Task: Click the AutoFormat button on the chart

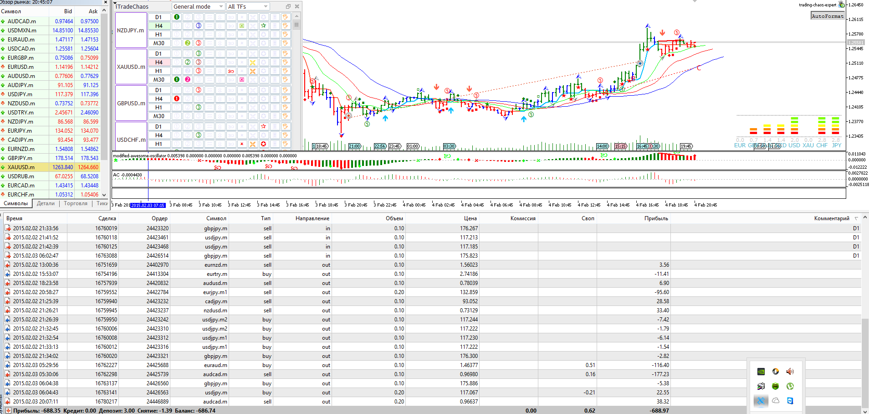Action: click(828, 16)
